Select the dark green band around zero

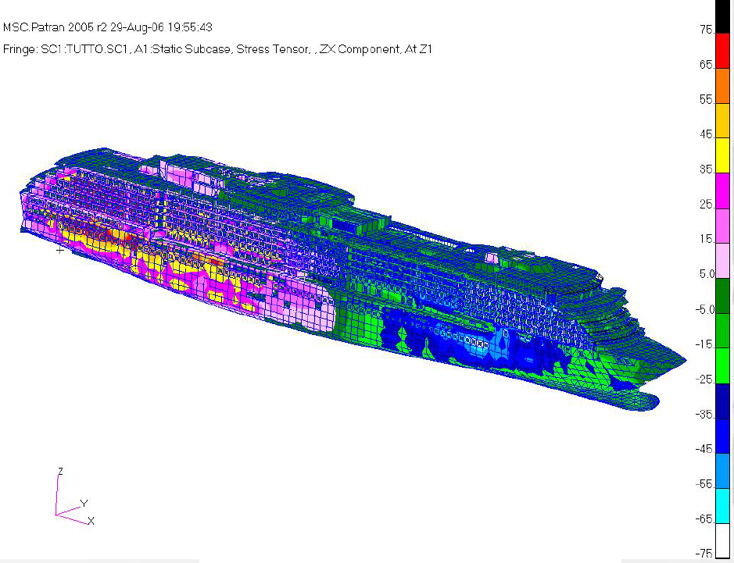coord(723,295)
